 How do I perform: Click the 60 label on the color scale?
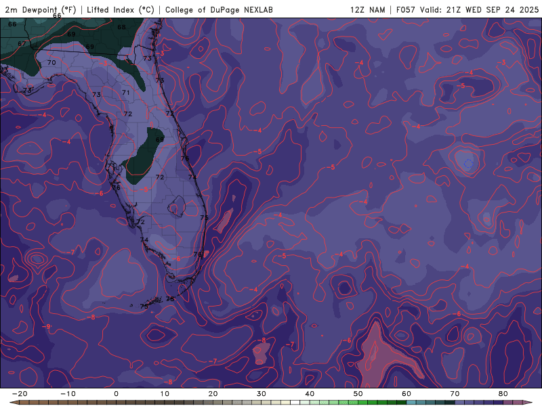406,394
